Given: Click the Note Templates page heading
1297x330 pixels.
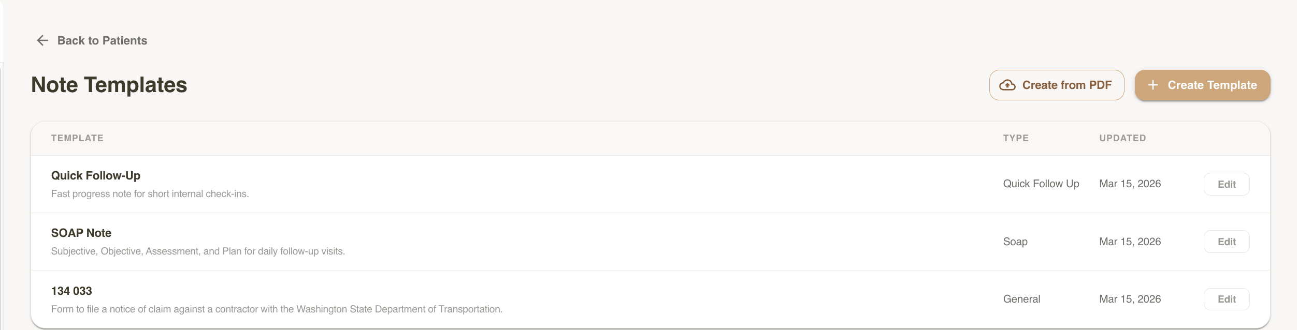Looking at the screenshot, I should point(109,85).
